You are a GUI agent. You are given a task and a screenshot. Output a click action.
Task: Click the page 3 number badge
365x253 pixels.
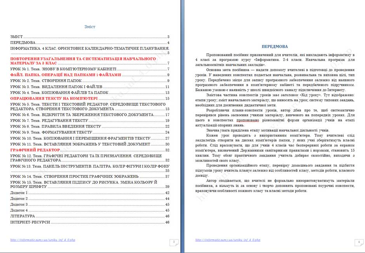174,243
